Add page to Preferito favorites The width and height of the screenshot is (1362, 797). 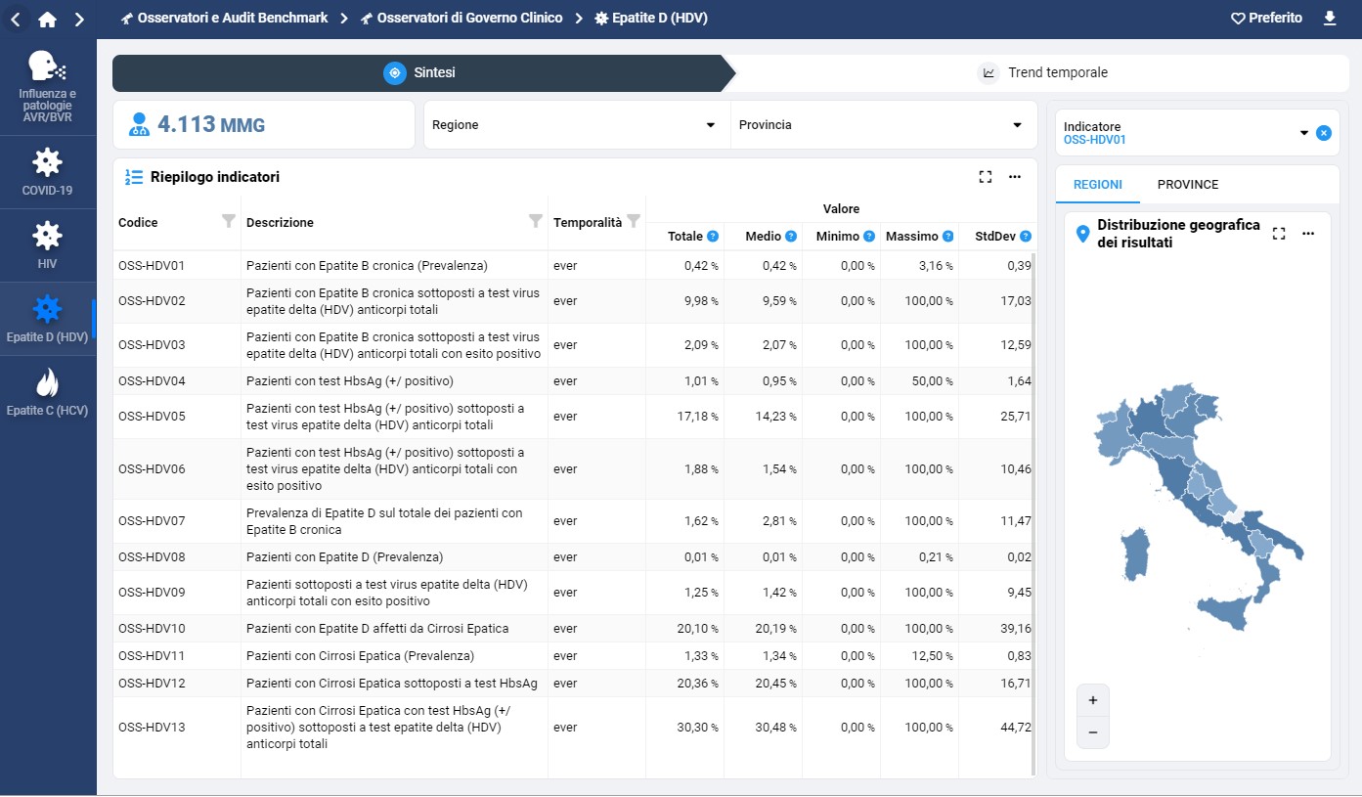click(1266, 19)
